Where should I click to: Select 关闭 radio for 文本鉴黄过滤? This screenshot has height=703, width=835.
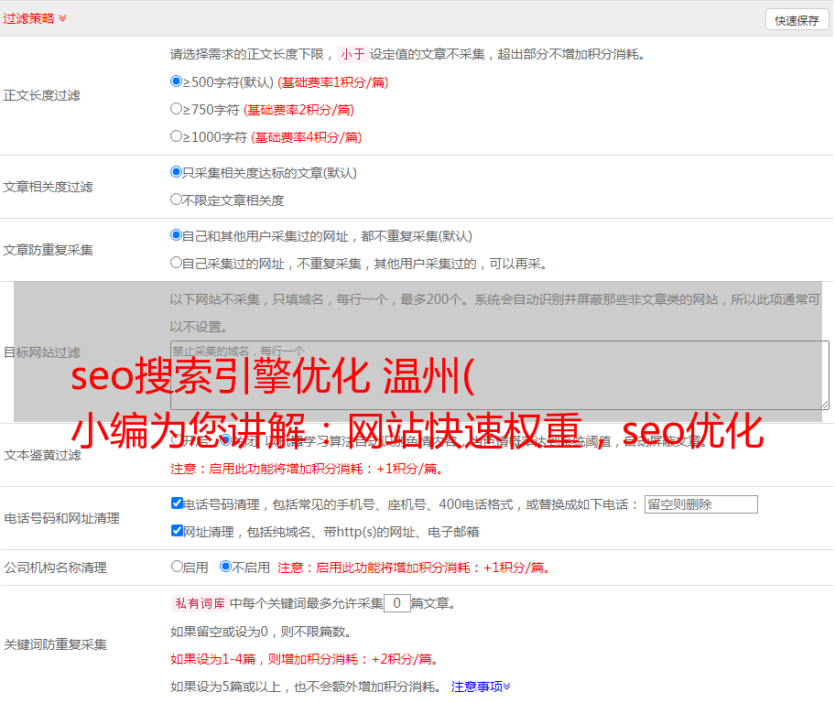225,440
